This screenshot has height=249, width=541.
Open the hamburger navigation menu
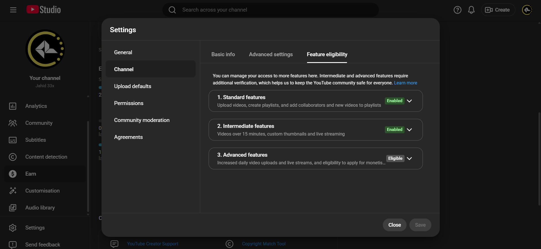[x=13, y=10]
